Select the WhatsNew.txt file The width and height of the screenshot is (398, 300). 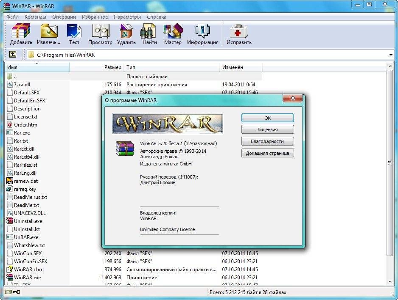29,245
